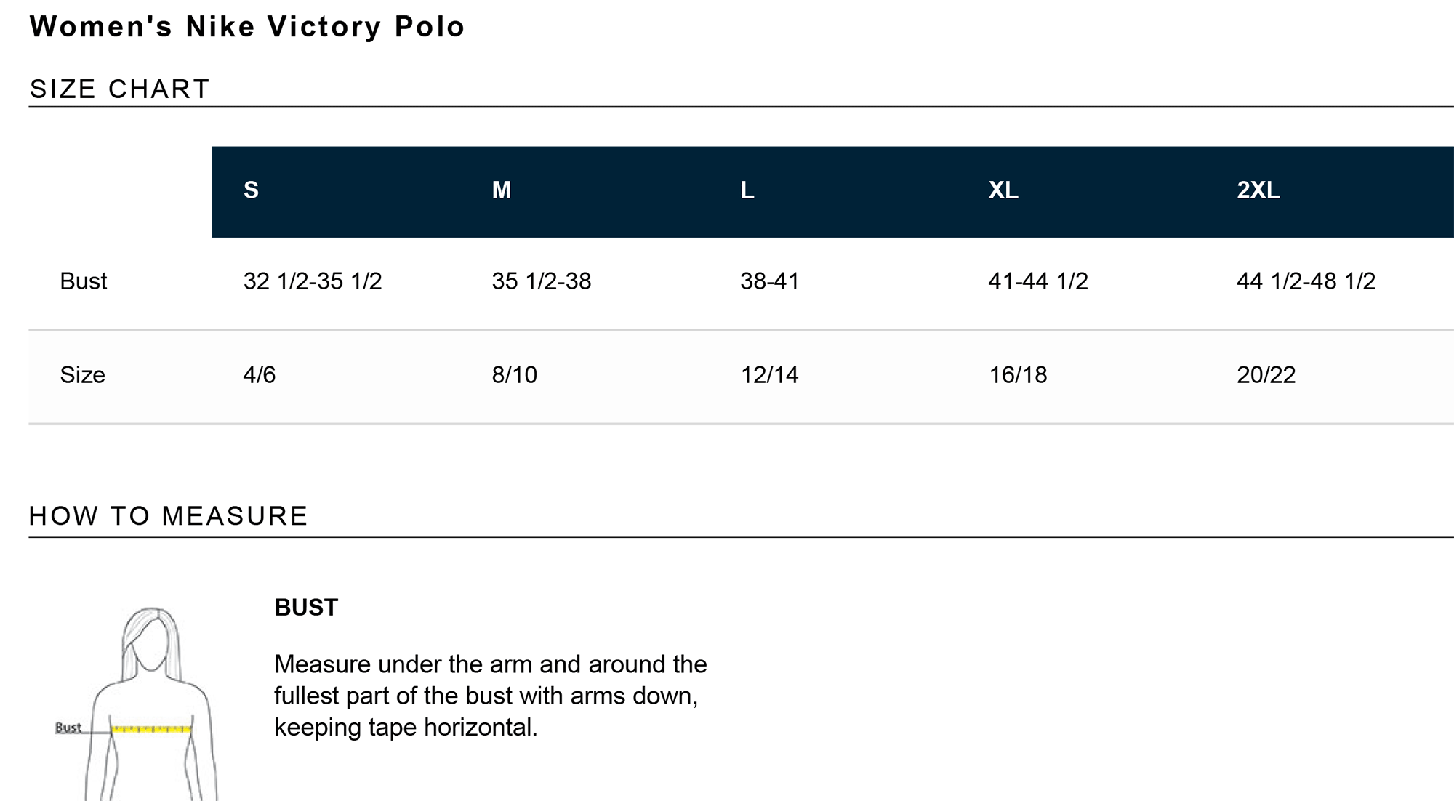Select the XL size column header

[1003, 190]
